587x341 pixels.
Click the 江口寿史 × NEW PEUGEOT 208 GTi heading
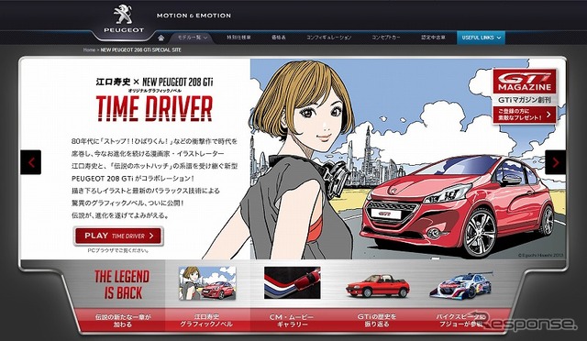pos(154,82)
